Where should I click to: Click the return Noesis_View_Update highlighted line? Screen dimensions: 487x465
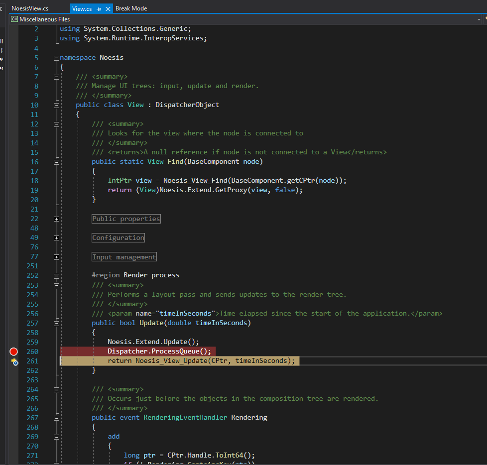tap(201, 360)
